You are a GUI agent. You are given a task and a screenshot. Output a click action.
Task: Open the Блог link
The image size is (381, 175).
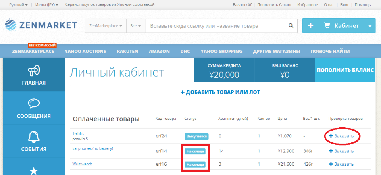(344, 4)
